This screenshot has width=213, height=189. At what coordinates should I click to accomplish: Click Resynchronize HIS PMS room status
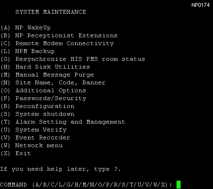pyautogui.click(x=73, y=59)
